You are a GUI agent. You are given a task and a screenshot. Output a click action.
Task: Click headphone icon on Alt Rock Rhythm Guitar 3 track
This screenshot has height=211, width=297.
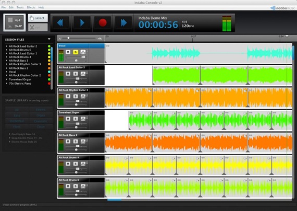(x=83, y=96)
